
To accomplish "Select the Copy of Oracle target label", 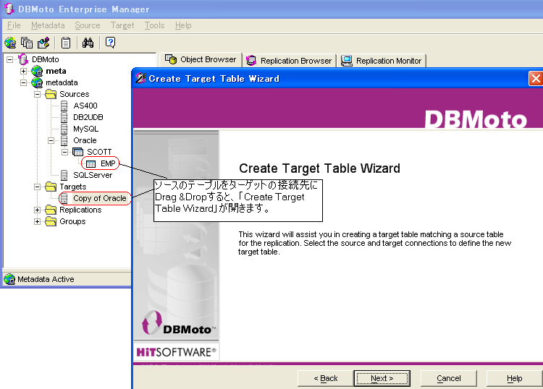I will pos(99,198).
